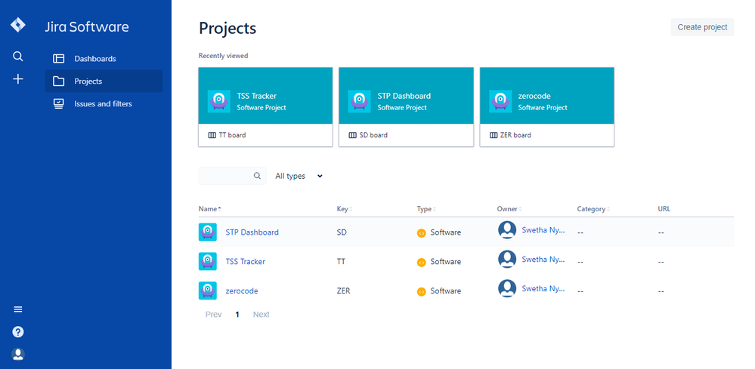Screen dimensions: 755x369
Task: Open Dashboards in the navigation
Action: click(x=104, y=59)
